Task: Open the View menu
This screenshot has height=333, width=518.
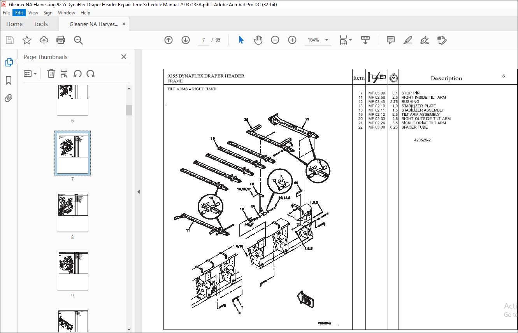Action: pos(33,13)
